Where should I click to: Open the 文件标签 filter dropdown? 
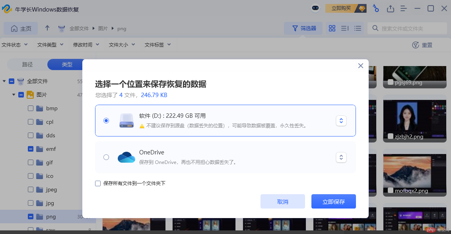157,45
